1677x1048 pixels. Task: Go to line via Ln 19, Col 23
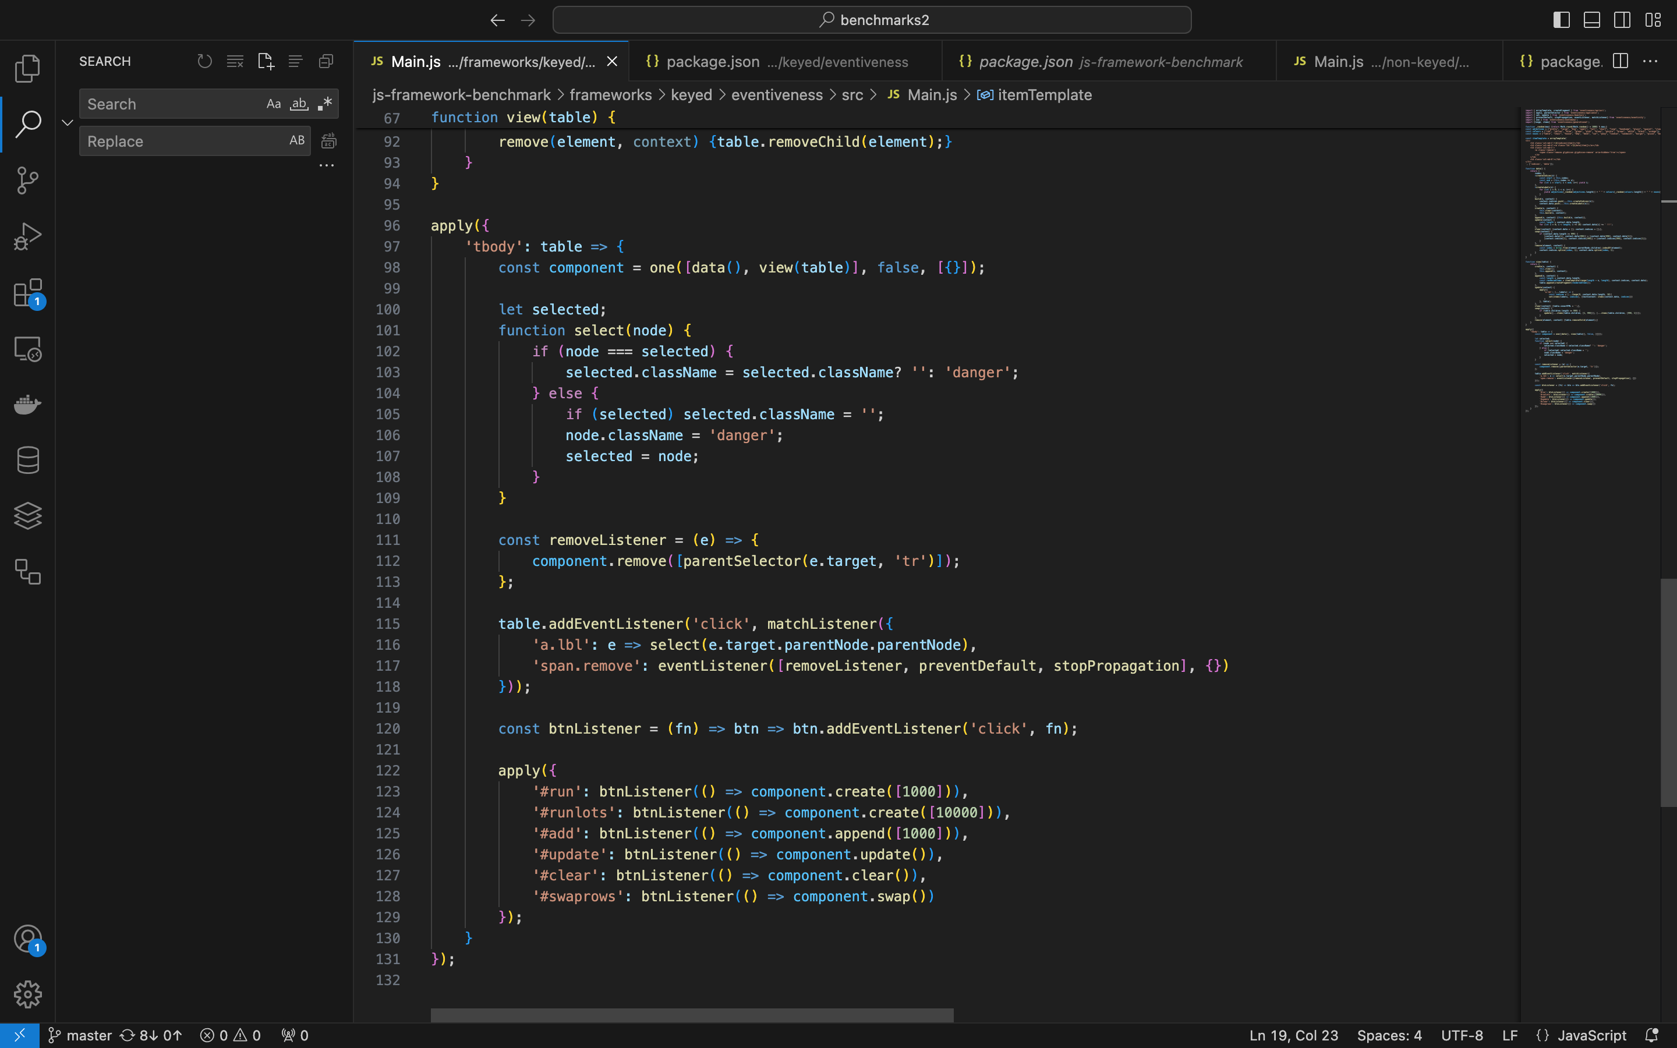[x=1293, y=1035]
